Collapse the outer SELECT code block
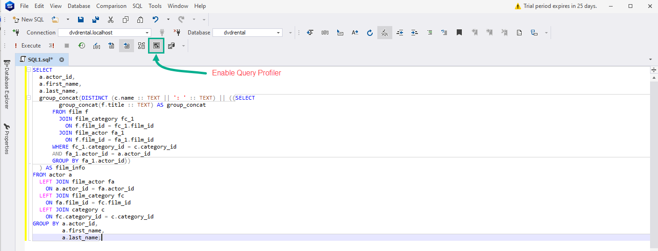The width and height of the screenshot is (658, 251). [29, 70]
